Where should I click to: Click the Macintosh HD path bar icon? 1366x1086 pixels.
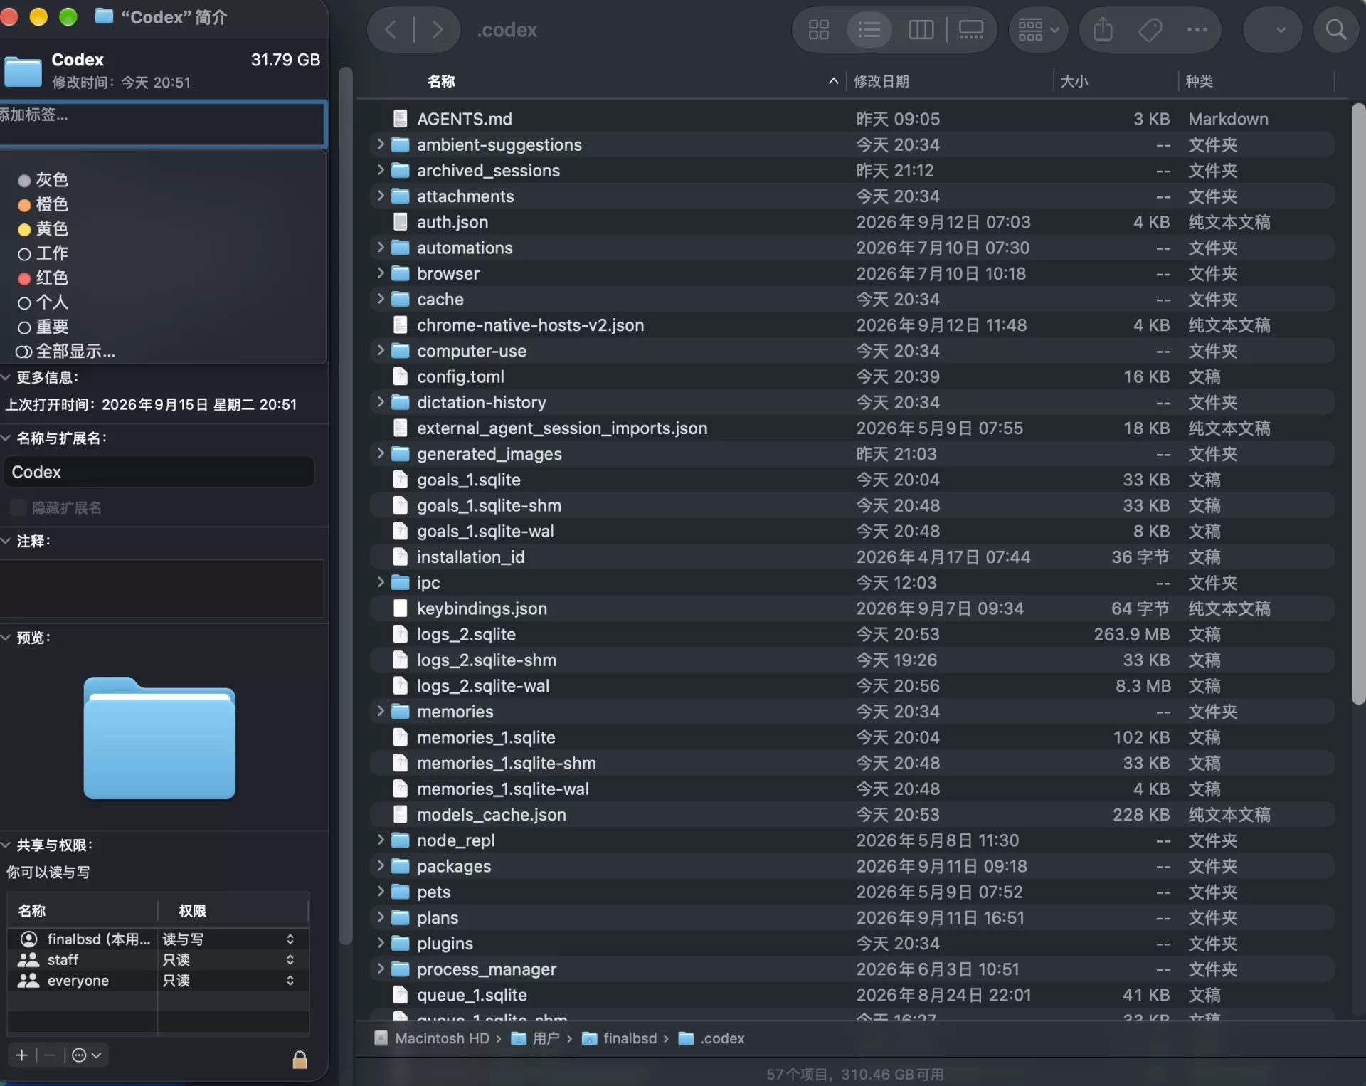381,1038
